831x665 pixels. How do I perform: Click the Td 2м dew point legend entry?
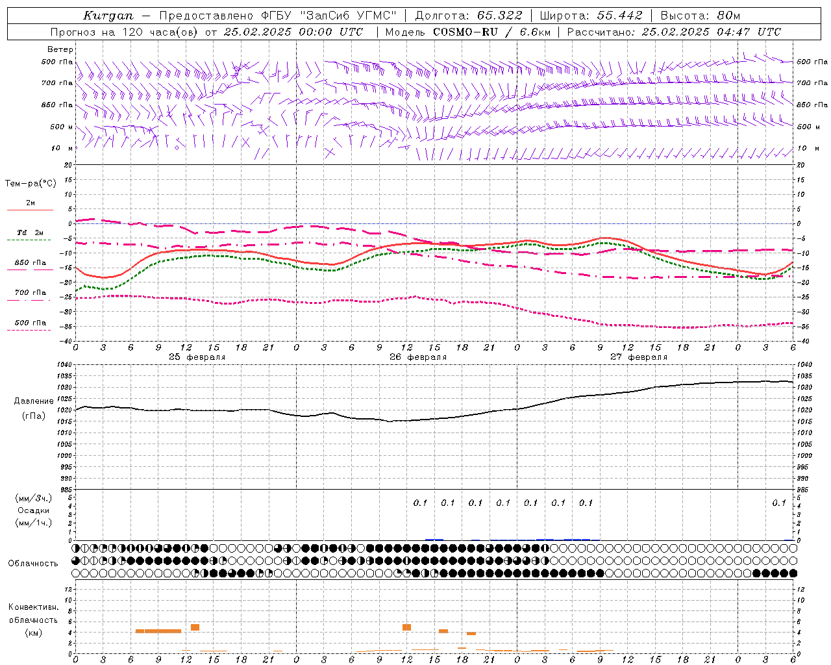31,232
